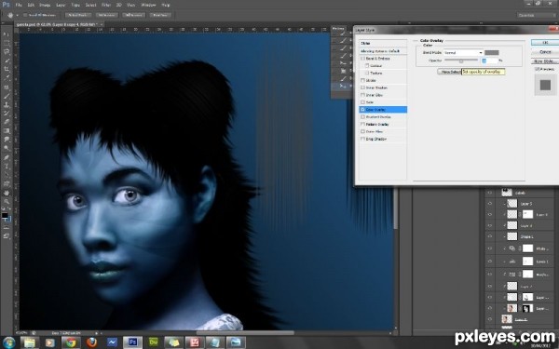Screen dimensions: 559x349
Task: Click the Fill Screen button
Action: 133,15
